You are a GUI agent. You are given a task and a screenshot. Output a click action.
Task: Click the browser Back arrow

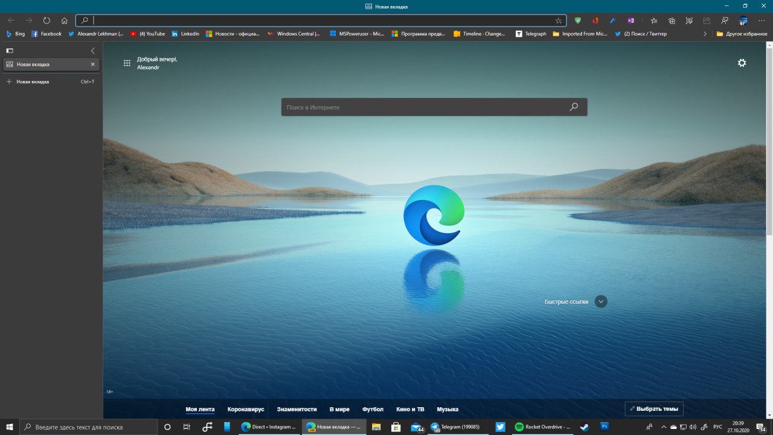pyautogui.click(x=11, y=20)
